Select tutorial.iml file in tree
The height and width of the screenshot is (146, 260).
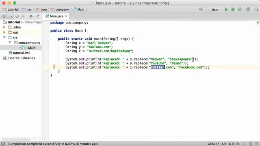coord(21,53)
